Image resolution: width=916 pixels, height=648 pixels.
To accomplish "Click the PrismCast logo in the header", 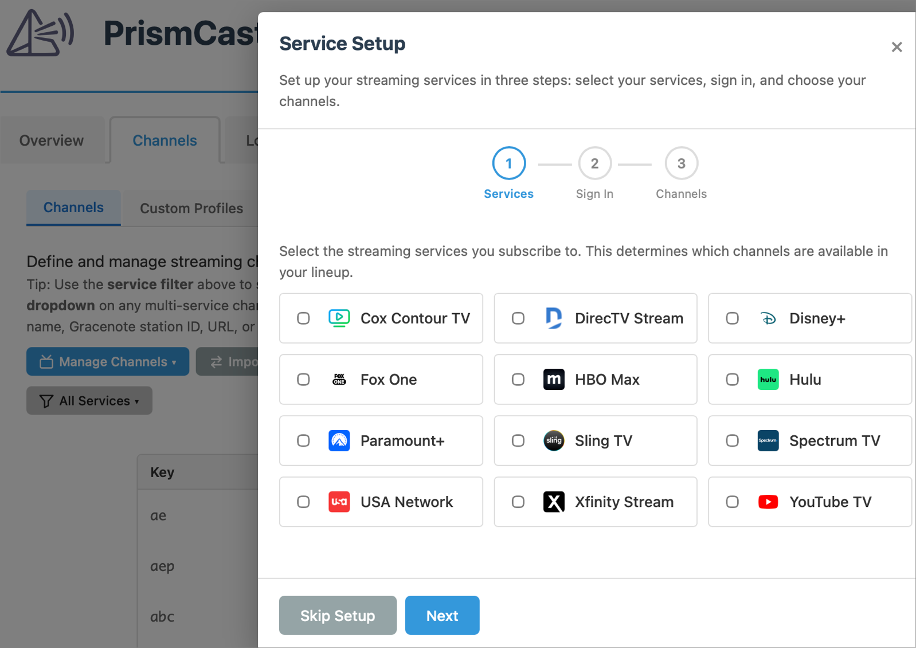I will [x=40, y=33].
